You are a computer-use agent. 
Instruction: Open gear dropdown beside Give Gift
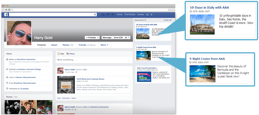[127, 38]
